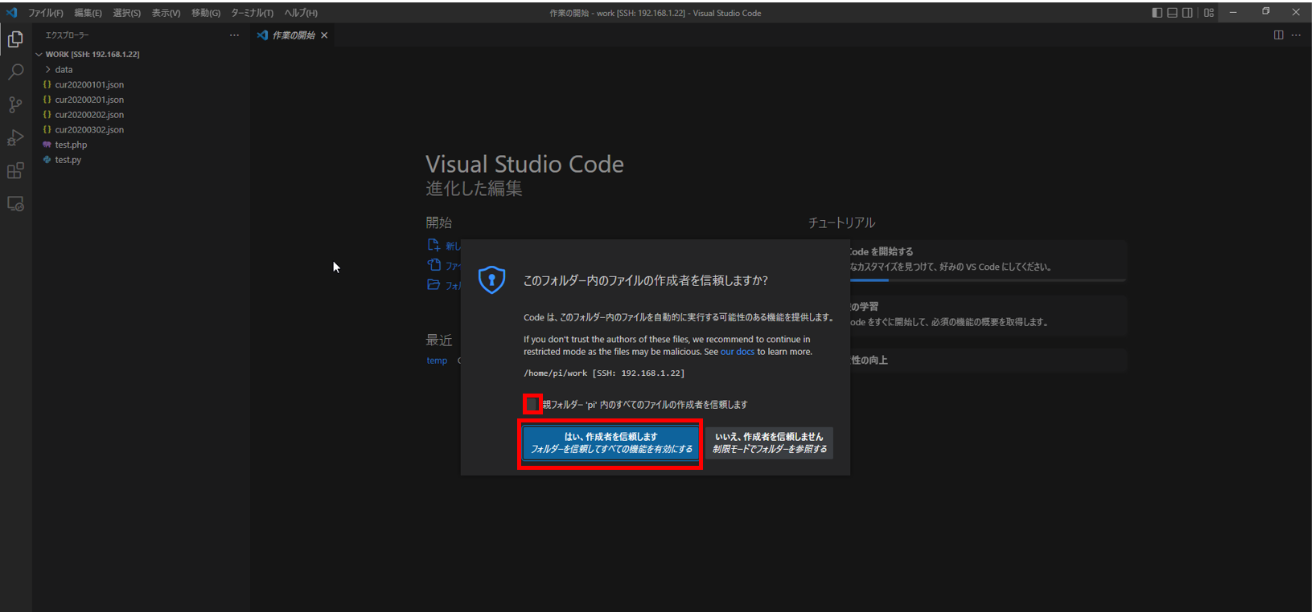Click the shield icon in the trust dialog

pos(491,279)
